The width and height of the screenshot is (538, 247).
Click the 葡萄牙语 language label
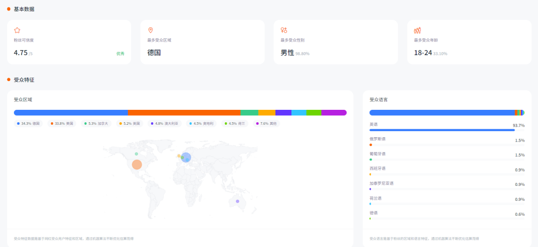[x=378, y=154]
